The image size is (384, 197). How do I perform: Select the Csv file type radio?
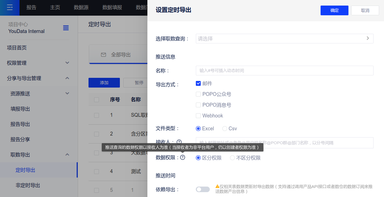pos(225,129)
